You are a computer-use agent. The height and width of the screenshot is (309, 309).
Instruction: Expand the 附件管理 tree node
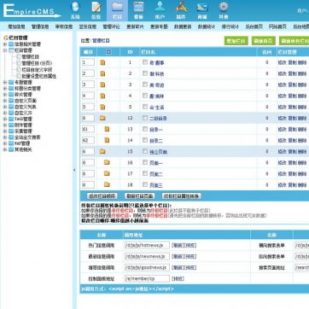5,125
